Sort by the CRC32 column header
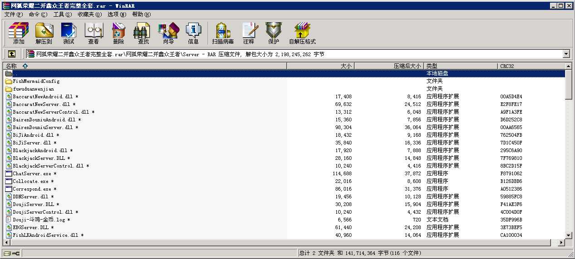Viewport: 575px width, 259px height. pyautogui.click(x=531, y=66)
